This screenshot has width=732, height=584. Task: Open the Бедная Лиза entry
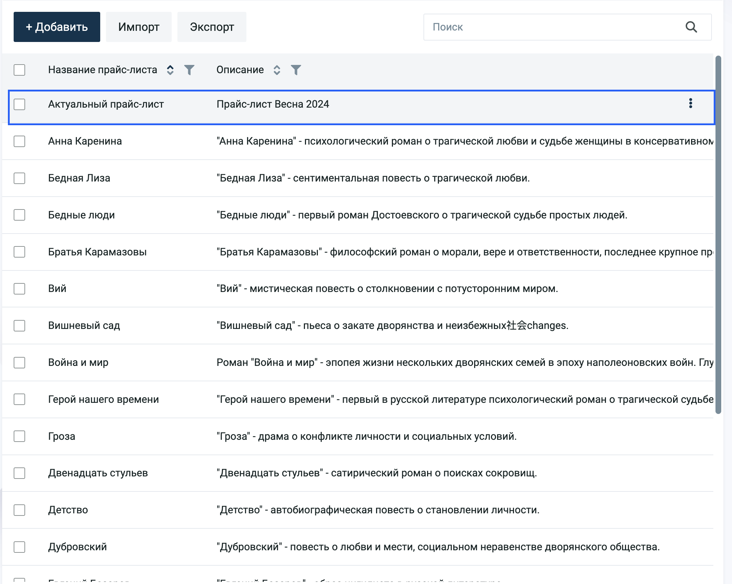pyautogui.click(x=79, y=178)
